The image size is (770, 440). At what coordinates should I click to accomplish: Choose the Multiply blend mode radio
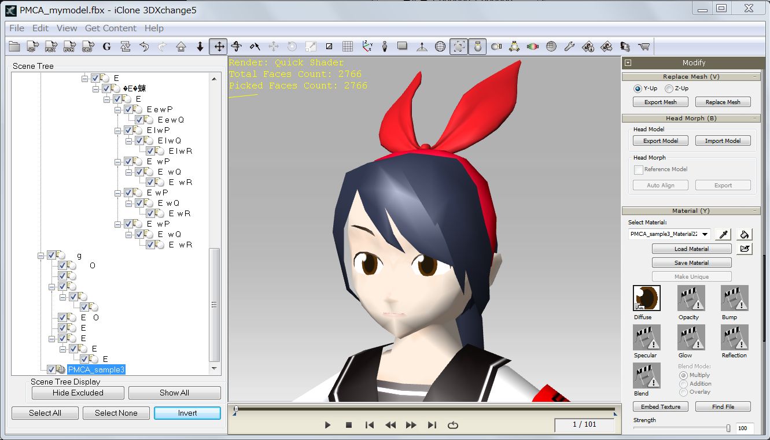click(x=684, y=375)
